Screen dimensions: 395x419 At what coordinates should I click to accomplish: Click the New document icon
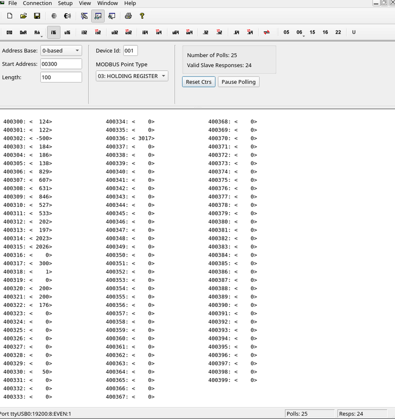9,16
